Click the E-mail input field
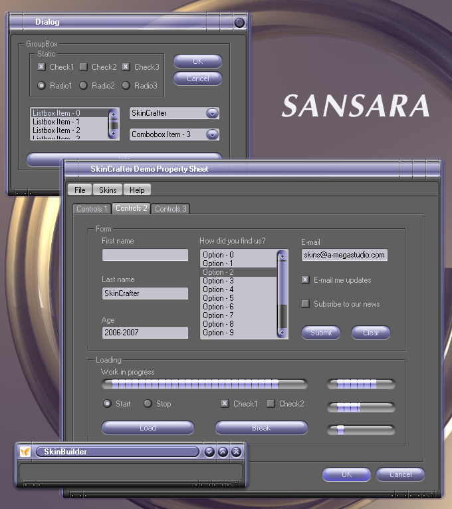Image resolution: width=452 pixels, height=509 pixels. point(344,255)
